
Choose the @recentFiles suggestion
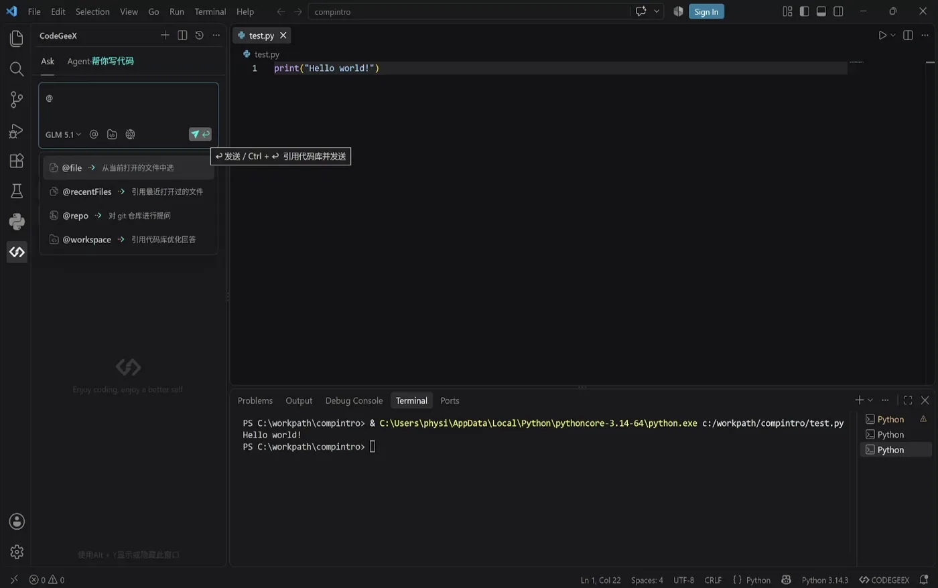[x=129, y=192]
